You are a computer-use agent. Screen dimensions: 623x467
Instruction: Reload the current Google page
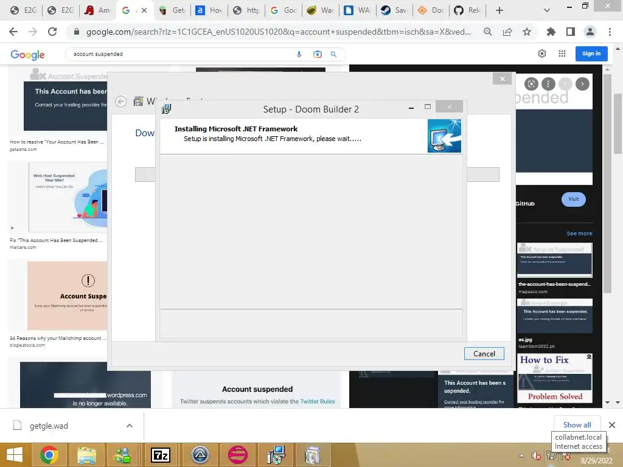click(52, 32)
